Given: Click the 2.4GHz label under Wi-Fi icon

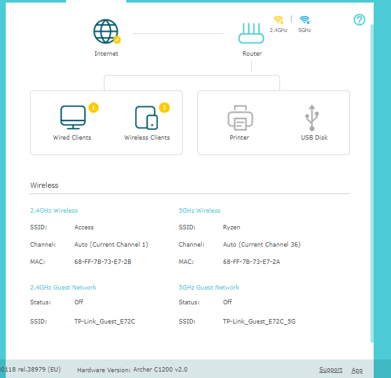Looking at the screenshot, I should tap(278, 30).
